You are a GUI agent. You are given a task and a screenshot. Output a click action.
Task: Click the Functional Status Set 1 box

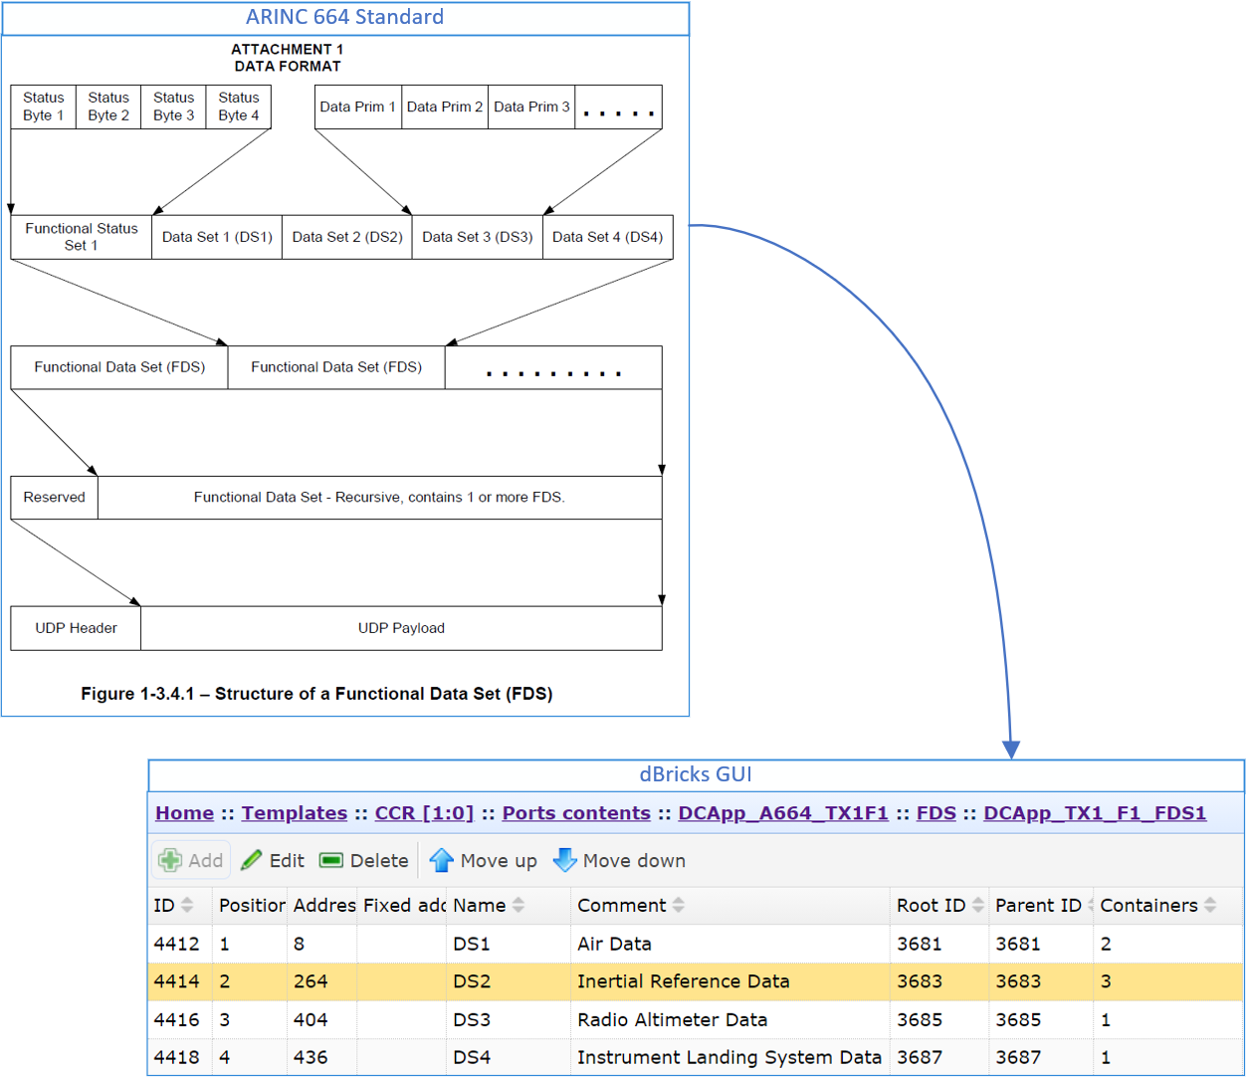pyautogui.click(x=82, y=237)
